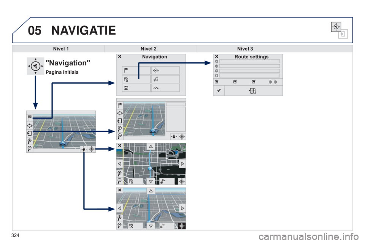This screenshot has width=365, height=243.
Task: Pan down on the bottom 3D perspective map
Action: [151, 226]
